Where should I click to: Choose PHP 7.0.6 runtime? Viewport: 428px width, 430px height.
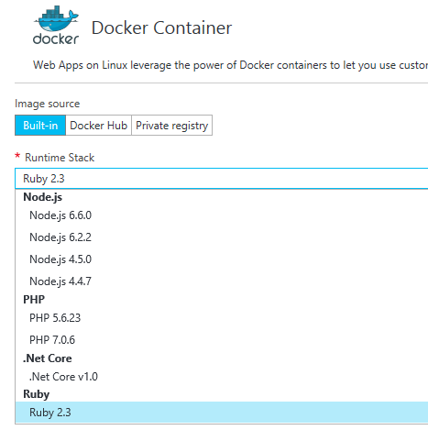(222, 340)
